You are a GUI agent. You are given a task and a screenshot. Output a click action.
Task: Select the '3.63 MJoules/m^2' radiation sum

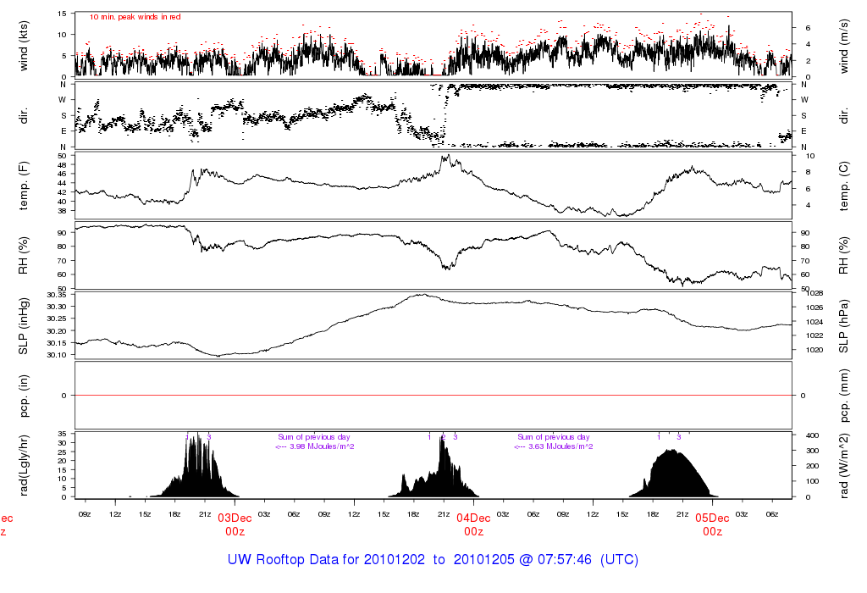point(561,446)
